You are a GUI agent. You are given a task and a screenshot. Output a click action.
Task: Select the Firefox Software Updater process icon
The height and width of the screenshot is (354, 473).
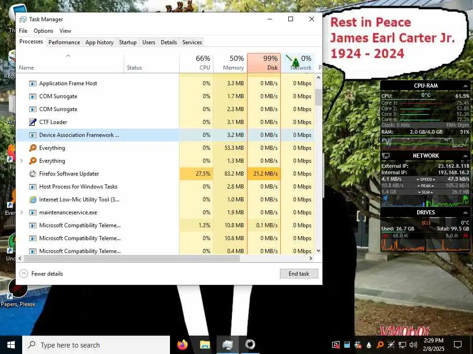33,174
